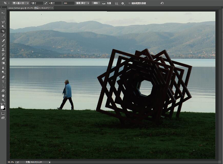Click the foreground color swatch

[3, 107]
